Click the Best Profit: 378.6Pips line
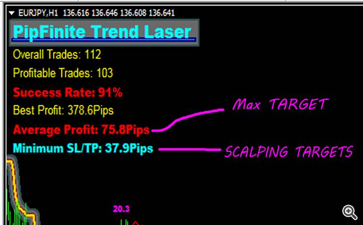 [63, 110]
